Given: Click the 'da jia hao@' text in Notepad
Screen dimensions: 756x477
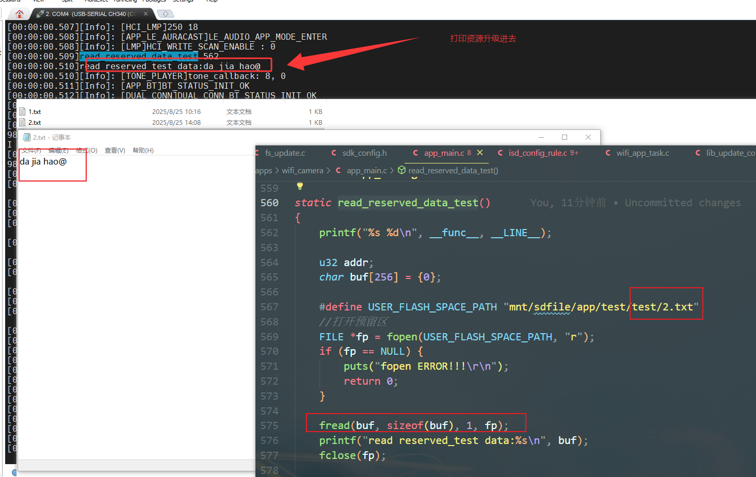Looking at the screenshot, I should [43, 161].
